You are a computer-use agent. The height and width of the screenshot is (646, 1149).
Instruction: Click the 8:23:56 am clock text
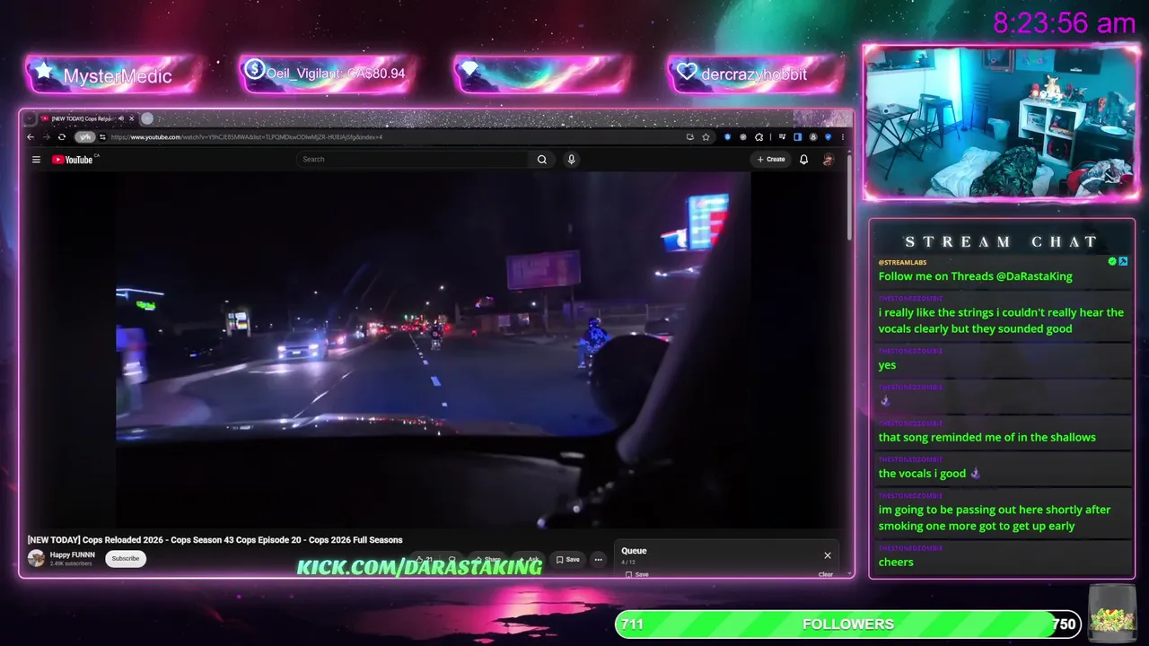click(x=1065, y=23)
